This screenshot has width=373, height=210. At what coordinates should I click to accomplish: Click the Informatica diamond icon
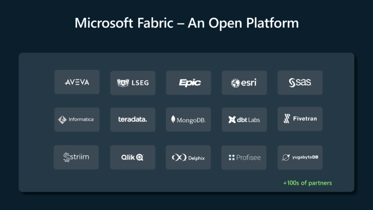click(62, 120)
